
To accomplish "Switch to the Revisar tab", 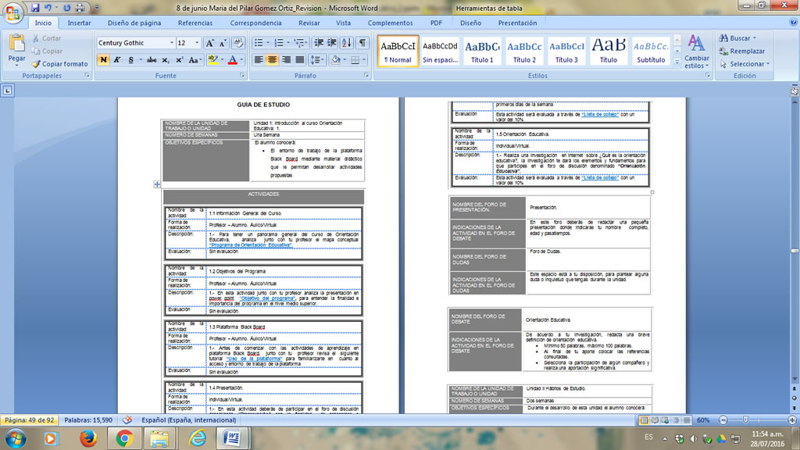I will pos(309,23).
